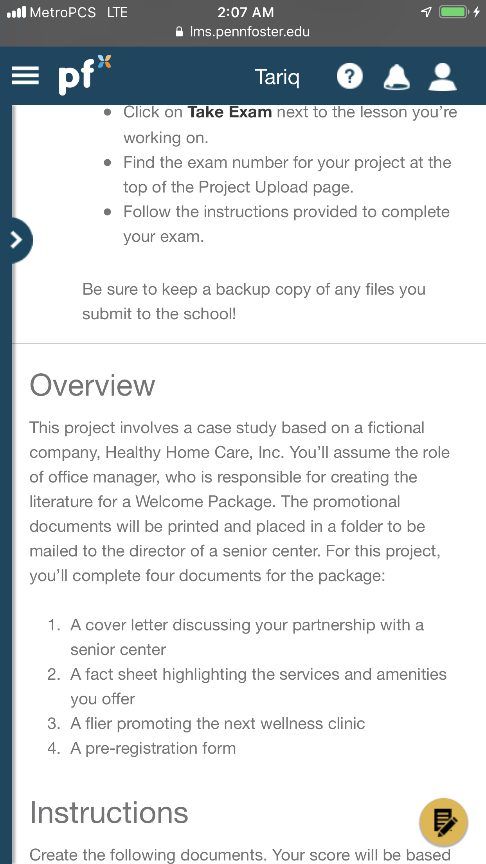Screen dimensions: 486x864
Task: Open the yellow notes edit button
Action: [443, 822]
